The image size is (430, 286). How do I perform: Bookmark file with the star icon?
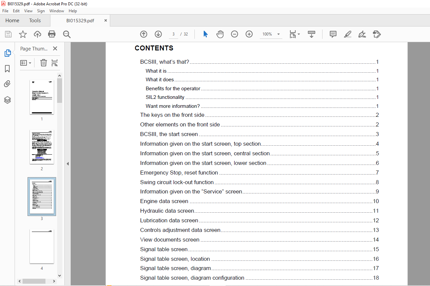coord(23,34)
